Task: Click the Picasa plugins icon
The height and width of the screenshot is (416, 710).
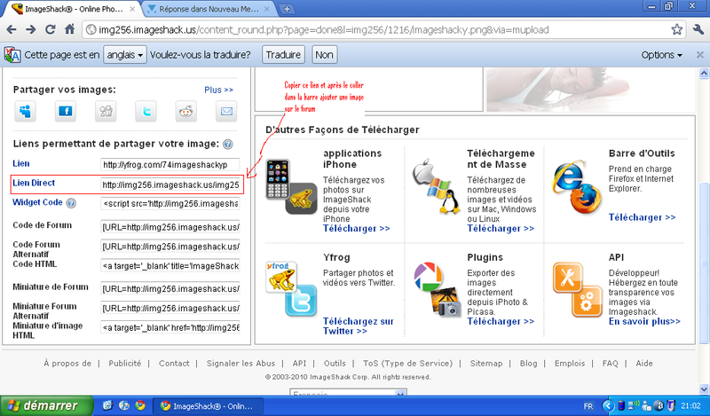Action: click(x=437, y=288)
